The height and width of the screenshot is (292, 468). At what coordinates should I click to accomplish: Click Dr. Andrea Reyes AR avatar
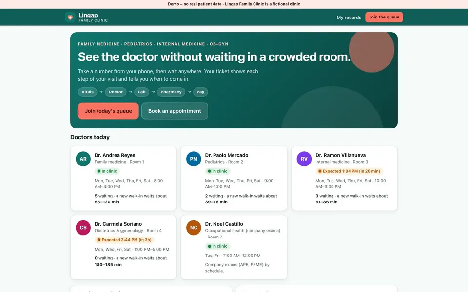83,159
